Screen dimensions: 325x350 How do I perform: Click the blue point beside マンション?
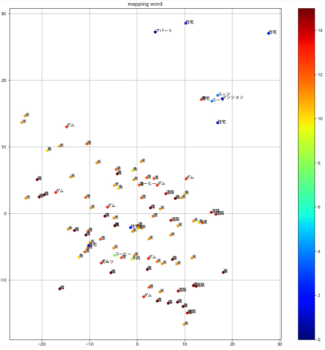222,99
